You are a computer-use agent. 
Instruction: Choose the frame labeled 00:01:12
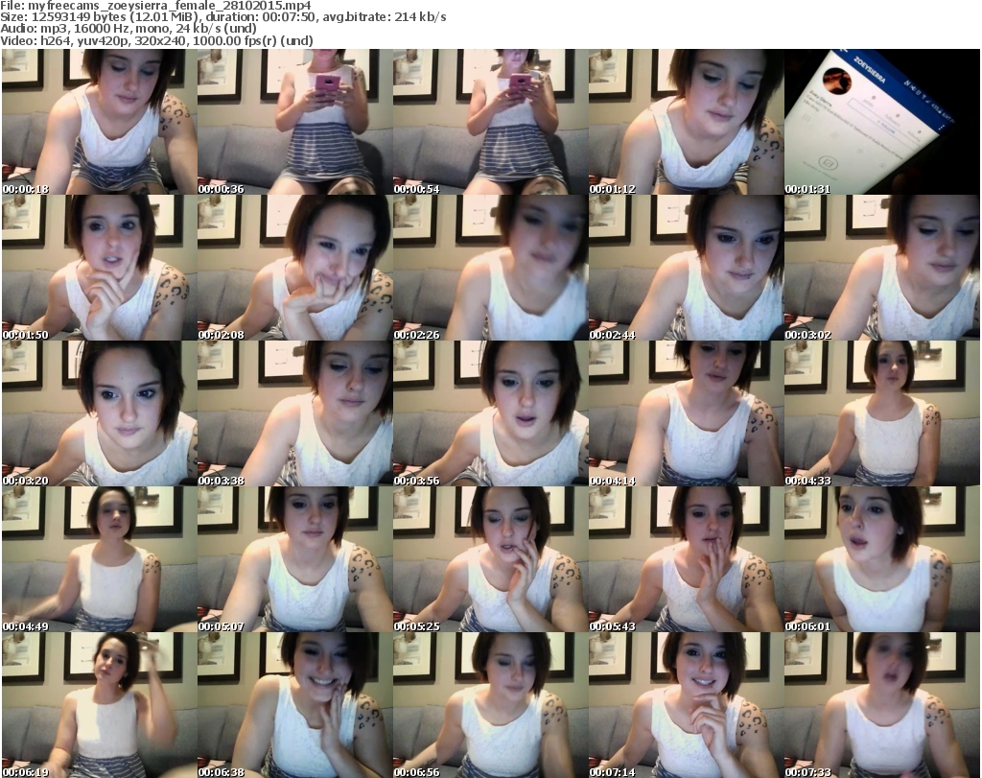pos(686,122)
